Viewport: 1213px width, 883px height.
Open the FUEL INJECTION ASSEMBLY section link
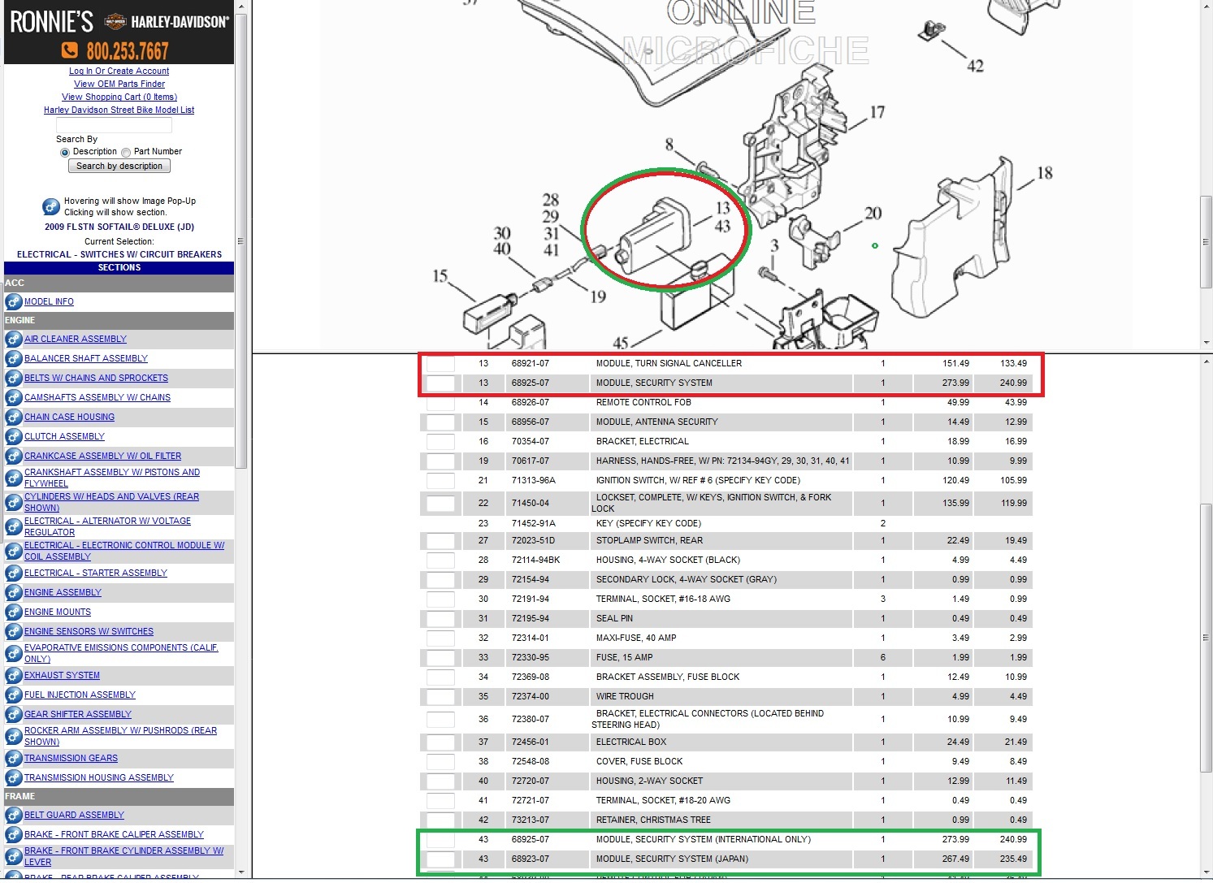point(80,695)
